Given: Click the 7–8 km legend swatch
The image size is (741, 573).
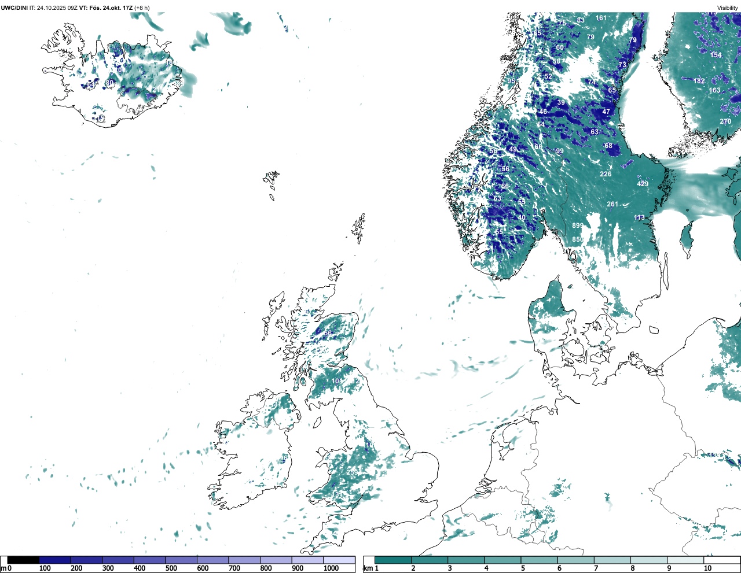Looking at the screenshot, I should pyautogui.click(x=612, y=560).
